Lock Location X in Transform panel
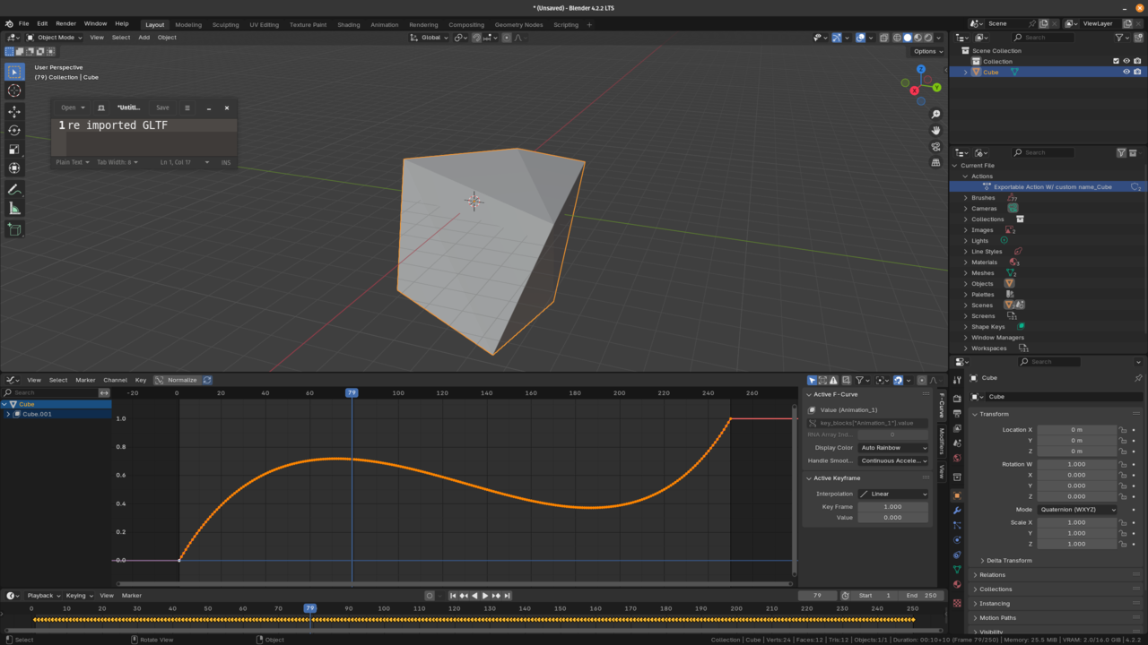Screen dimensions: 1148x645 coord(1122,430)
